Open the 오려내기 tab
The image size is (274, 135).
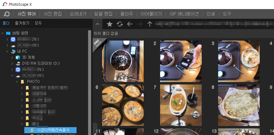point(78,14)
